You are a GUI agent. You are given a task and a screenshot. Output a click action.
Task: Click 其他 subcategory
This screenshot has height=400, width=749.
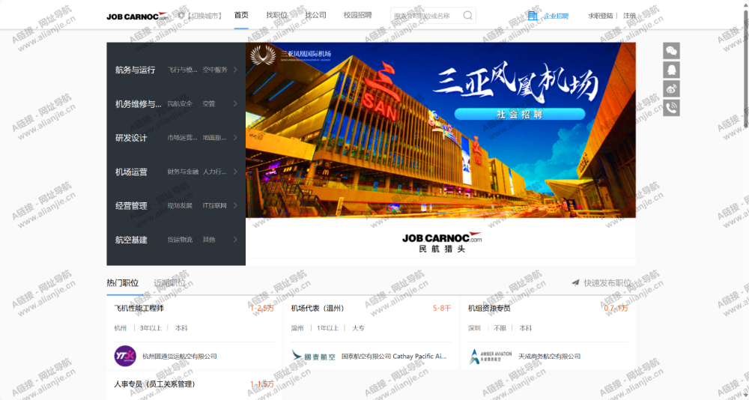209,240
